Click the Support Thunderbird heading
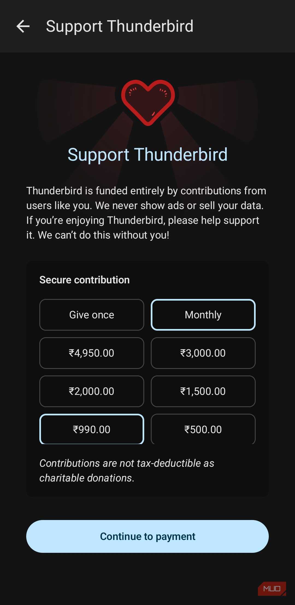Image resolution: width=295 pixels, height=605 pixels. click(x=147, y=154)
